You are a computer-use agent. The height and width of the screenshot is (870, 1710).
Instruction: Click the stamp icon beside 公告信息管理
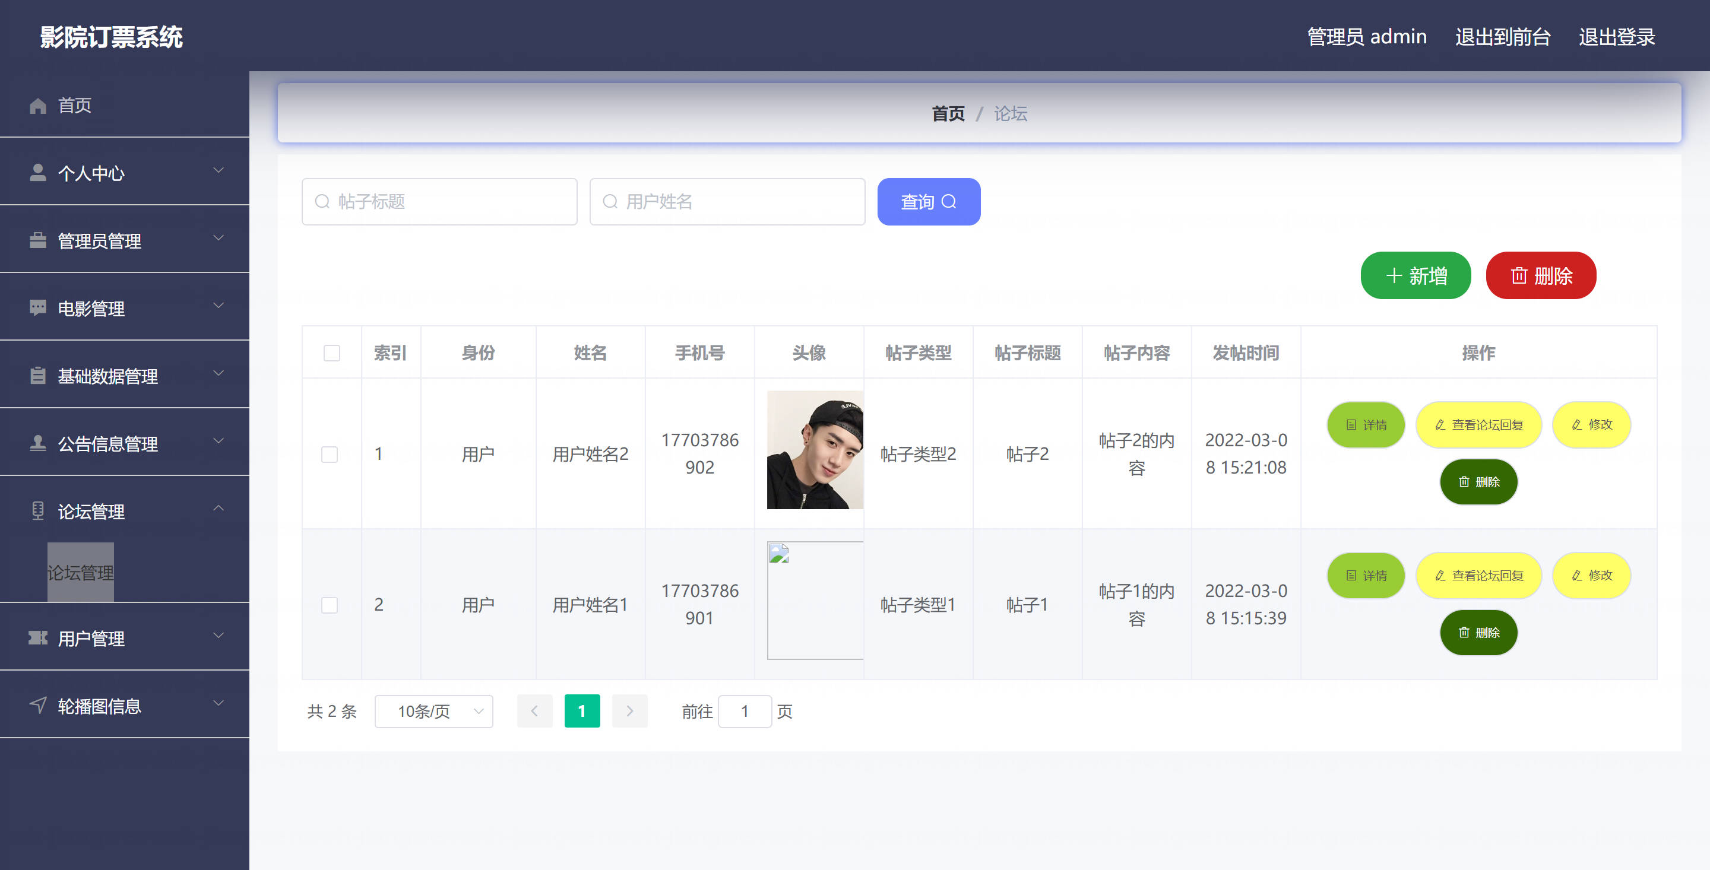[x=38, y=443]
